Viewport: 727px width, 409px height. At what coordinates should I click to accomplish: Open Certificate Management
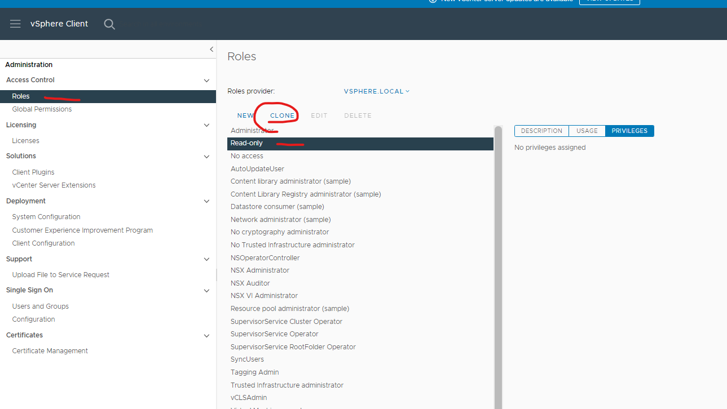click(50, 351)
